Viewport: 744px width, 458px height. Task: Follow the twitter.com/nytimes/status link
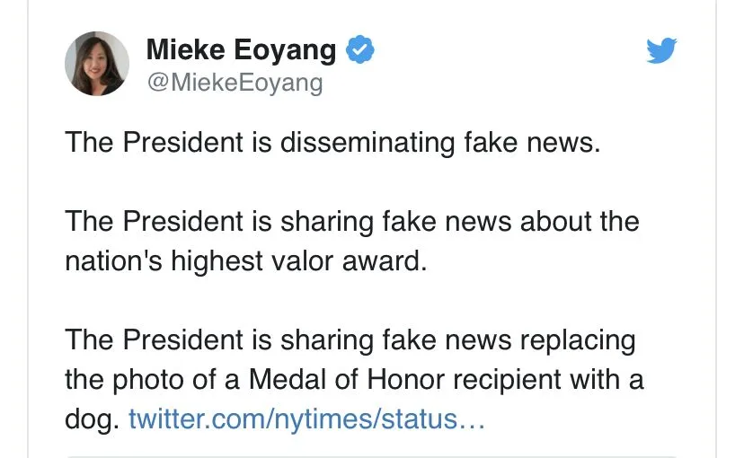(306, 419)
